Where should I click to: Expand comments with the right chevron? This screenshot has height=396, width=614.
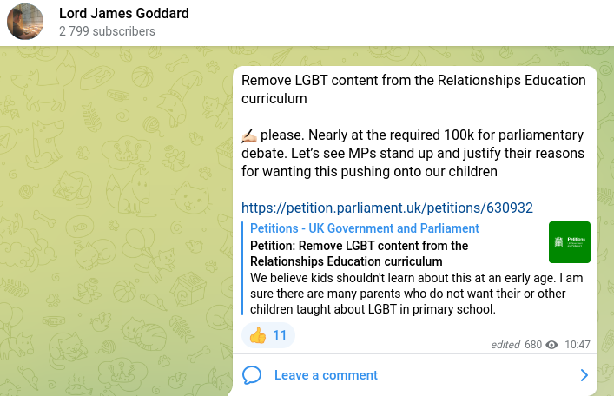pos(584,375)
